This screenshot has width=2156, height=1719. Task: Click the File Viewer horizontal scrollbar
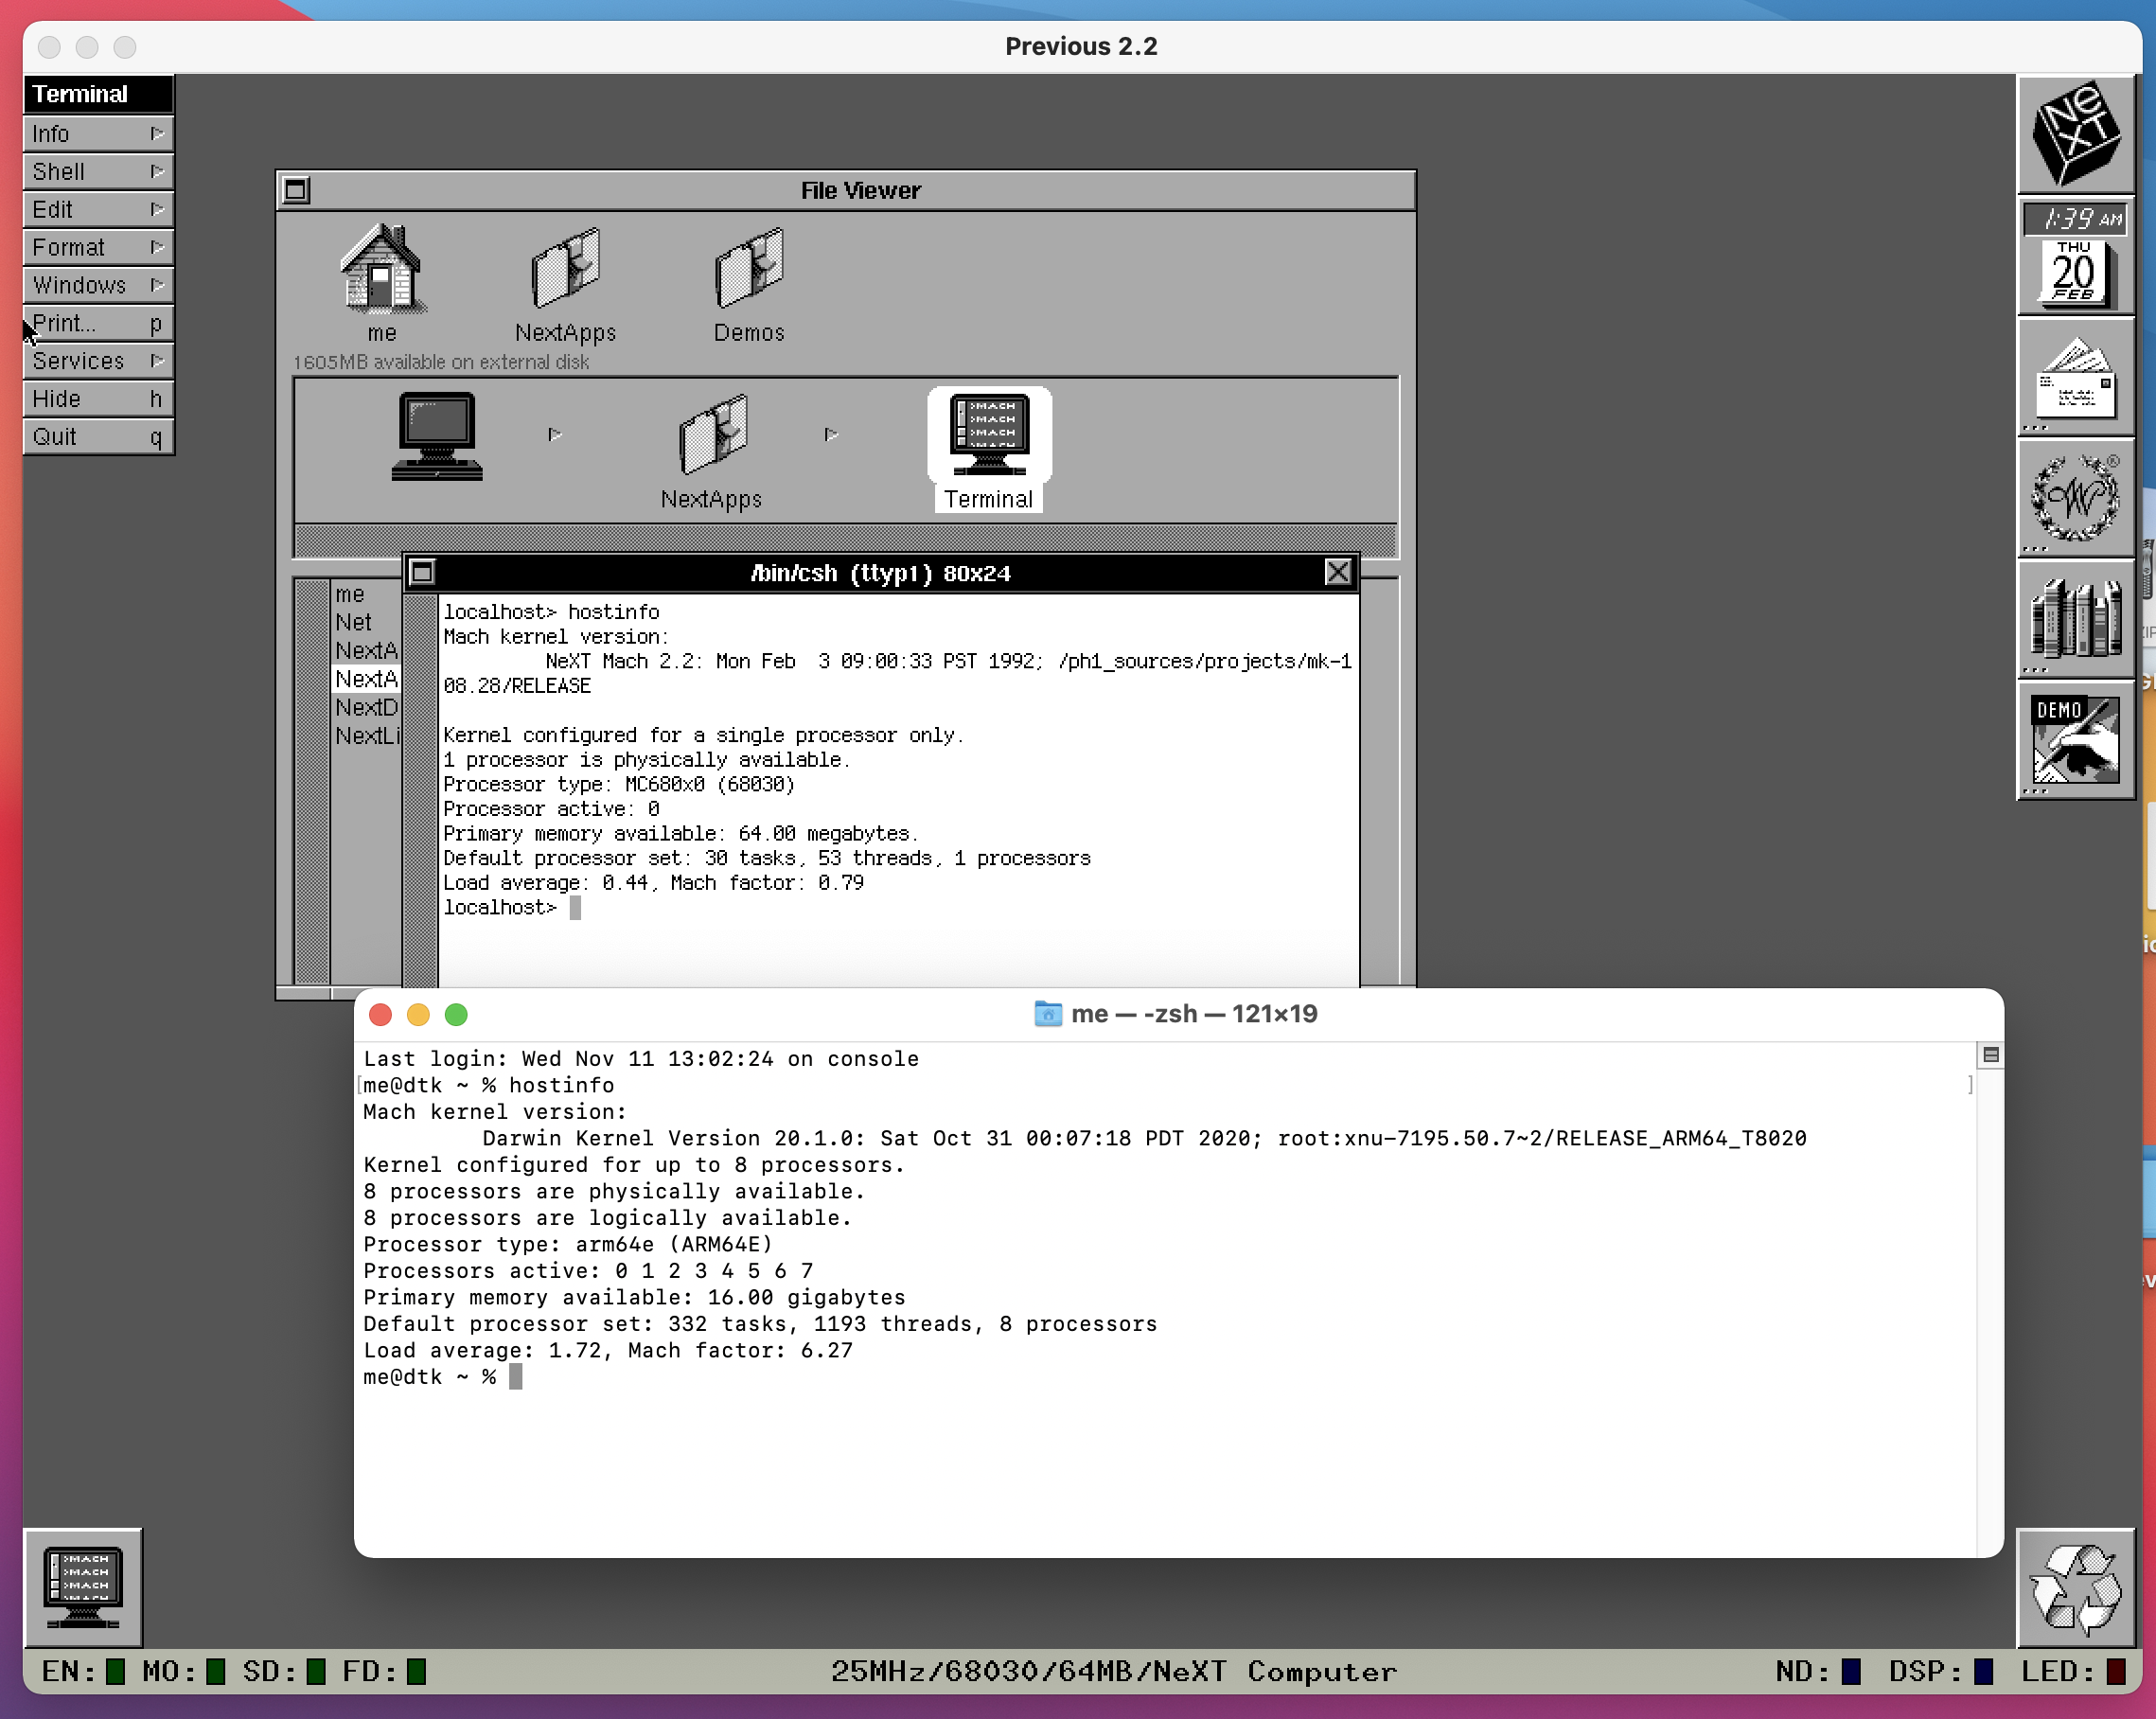pos(845,540)
